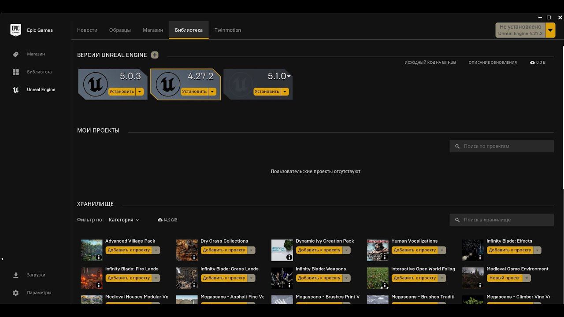Add Infinity Blade: Grass Lands to project
The height and width of the screenshot is (317, 564).
click(x=224, y=278)
